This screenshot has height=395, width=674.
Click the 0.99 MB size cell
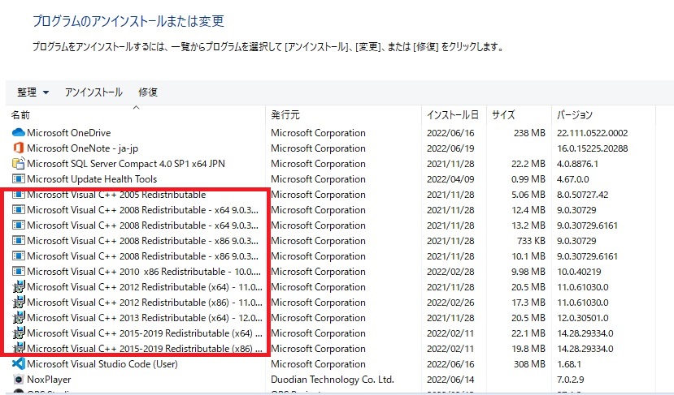click(528, 178)
